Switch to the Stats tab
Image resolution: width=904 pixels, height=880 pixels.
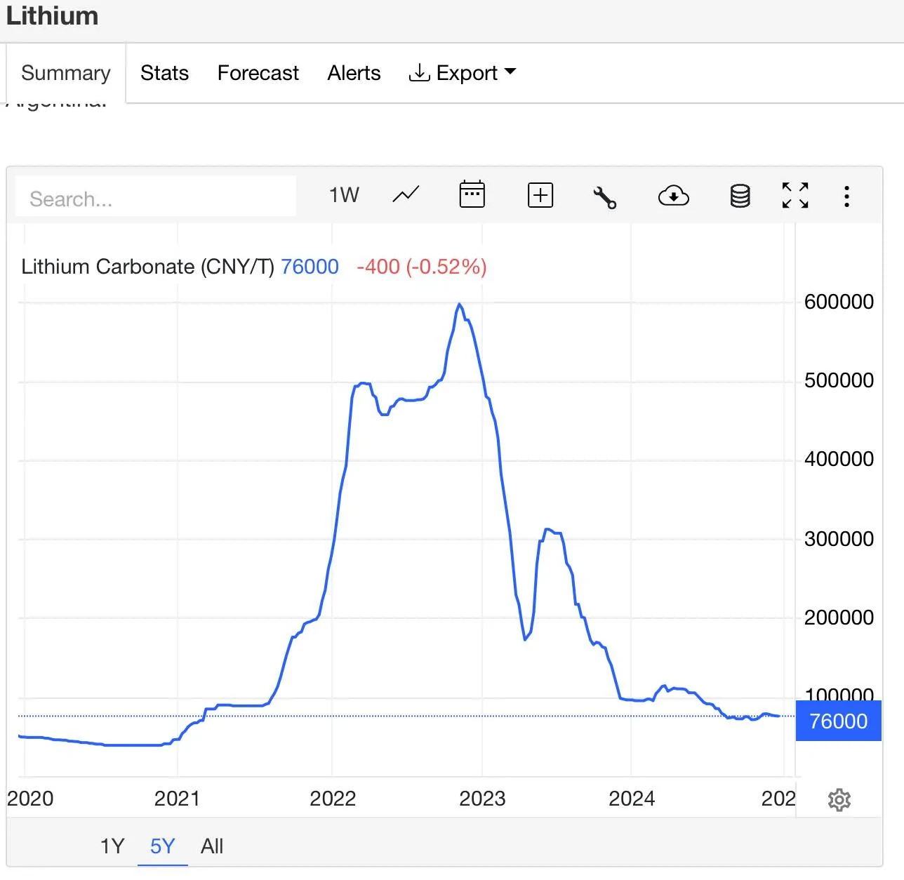point(164,73)
